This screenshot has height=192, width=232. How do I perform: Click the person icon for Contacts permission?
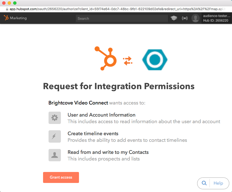coord(55,155)
